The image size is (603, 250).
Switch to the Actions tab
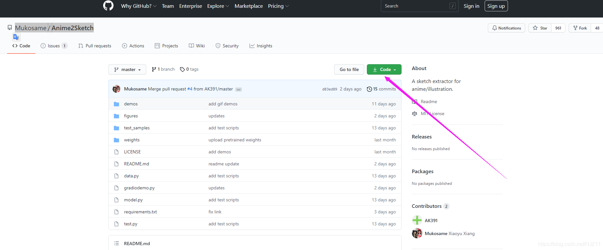click(x=133, y=46)
